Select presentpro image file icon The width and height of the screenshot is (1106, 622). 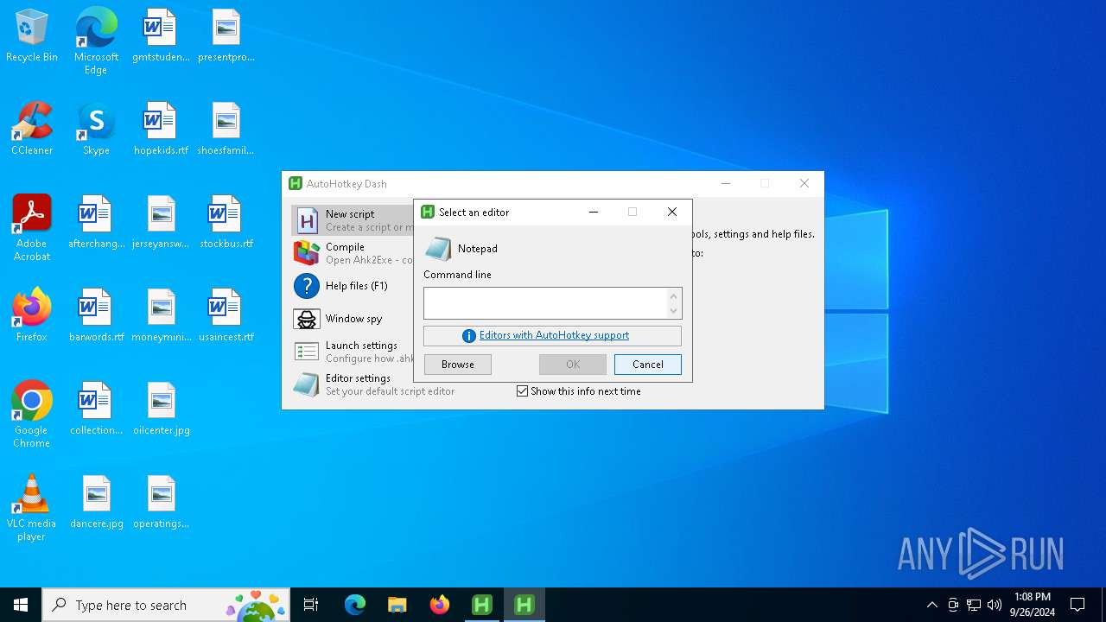226,36
